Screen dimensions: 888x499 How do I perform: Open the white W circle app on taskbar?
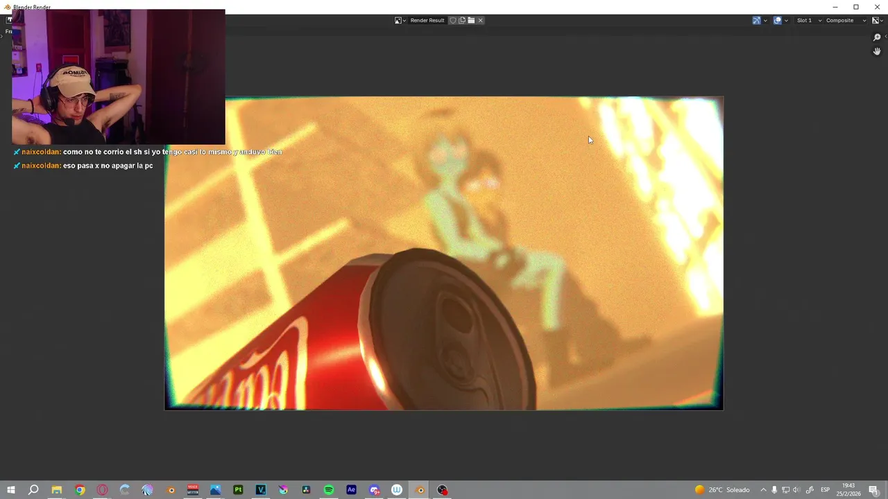click(397, 490)
